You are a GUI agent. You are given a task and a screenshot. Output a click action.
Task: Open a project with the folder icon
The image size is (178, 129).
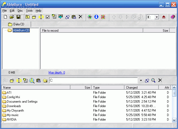[12, 17]
